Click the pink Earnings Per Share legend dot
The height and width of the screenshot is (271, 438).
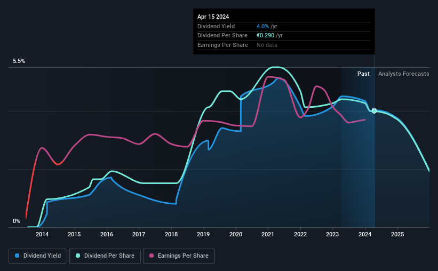152,256
